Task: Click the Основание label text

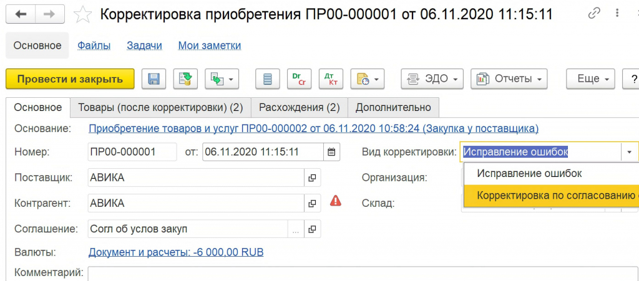Action: pos(43,129)
